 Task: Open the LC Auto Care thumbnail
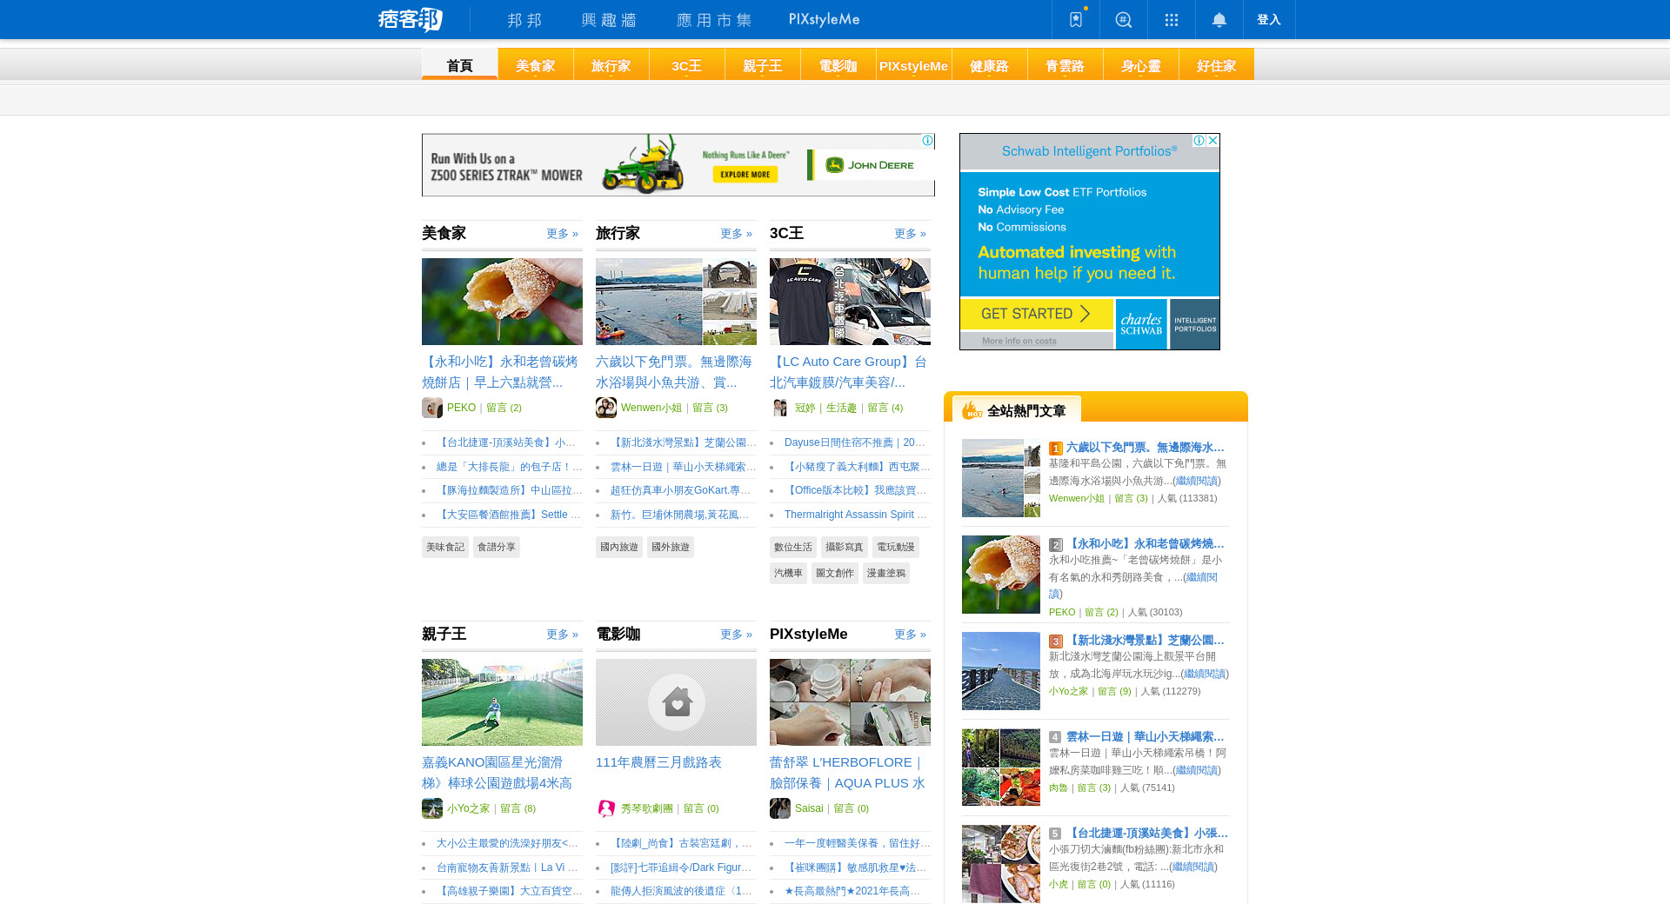pos(850,302)
